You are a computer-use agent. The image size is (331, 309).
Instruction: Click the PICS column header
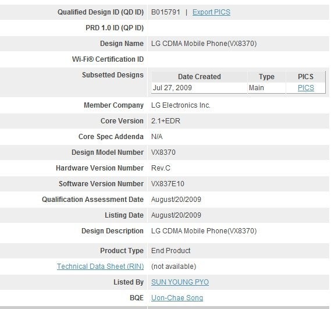[x=305, y=77]
